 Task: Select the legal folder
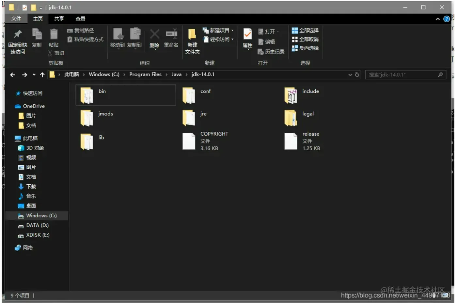(299, 117)
